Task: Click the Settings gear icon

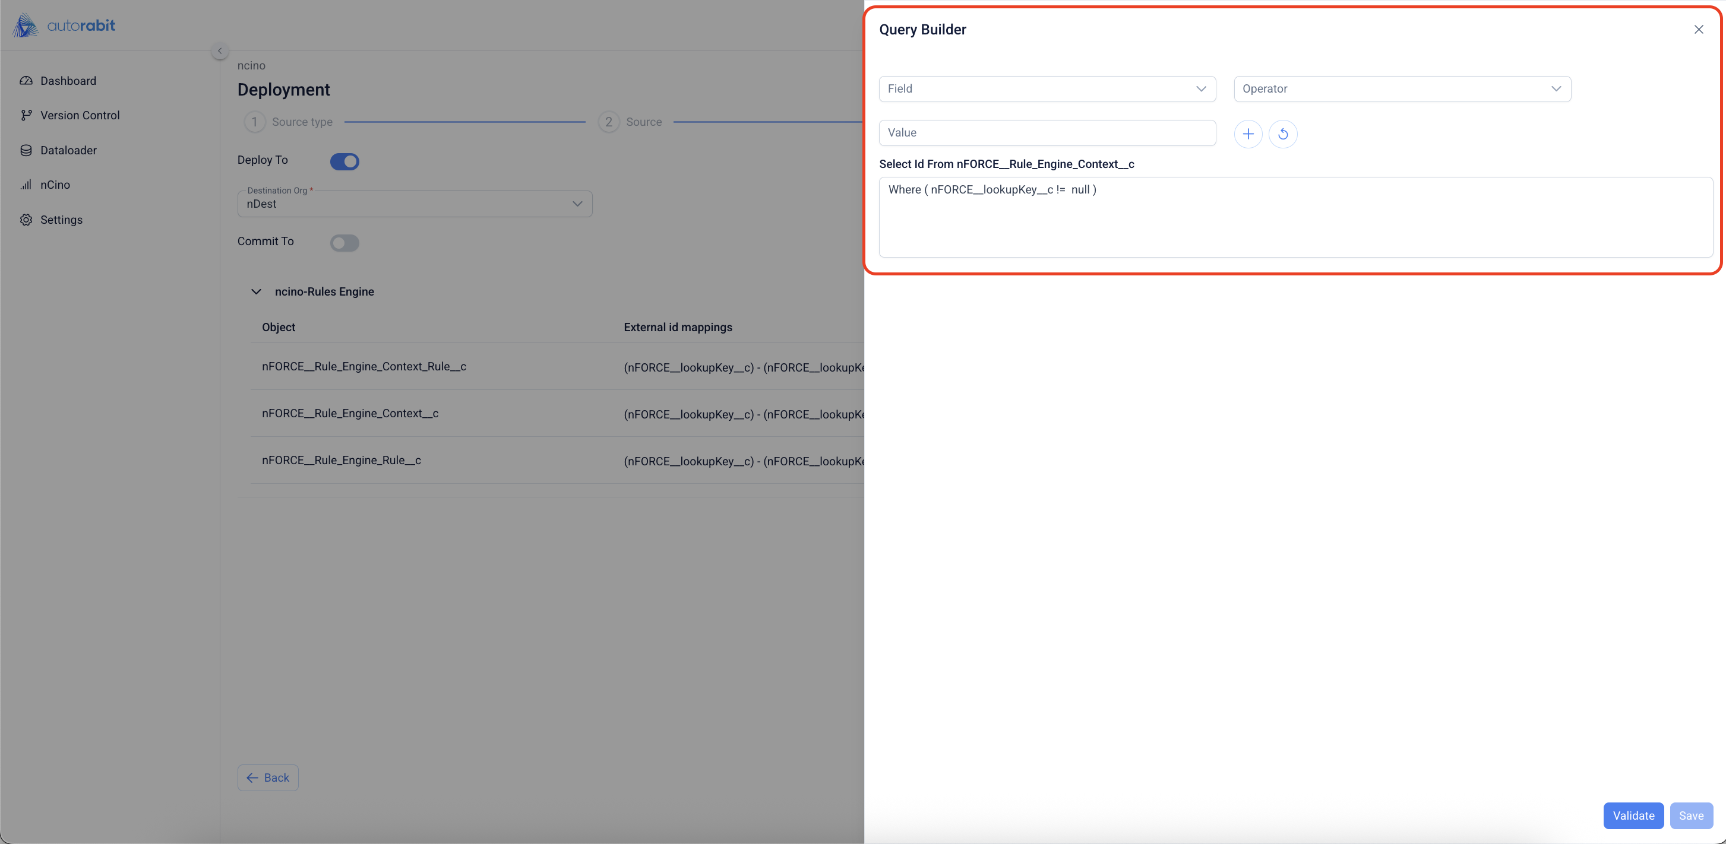Action: pyautogui.click(x=26, y=220)
